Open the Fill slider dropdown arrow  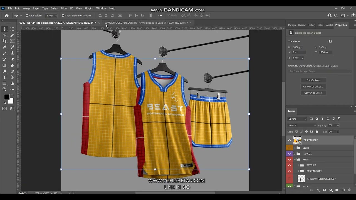click(x=338, y=132)
